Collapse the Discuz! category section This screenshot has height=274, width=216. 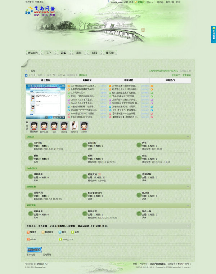(x=188, y=137)
